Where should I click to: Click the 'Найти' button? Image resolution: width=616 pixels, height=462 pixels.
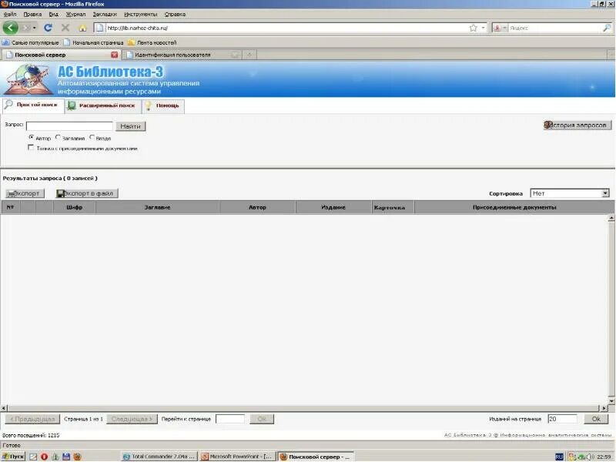coord(130,126)
